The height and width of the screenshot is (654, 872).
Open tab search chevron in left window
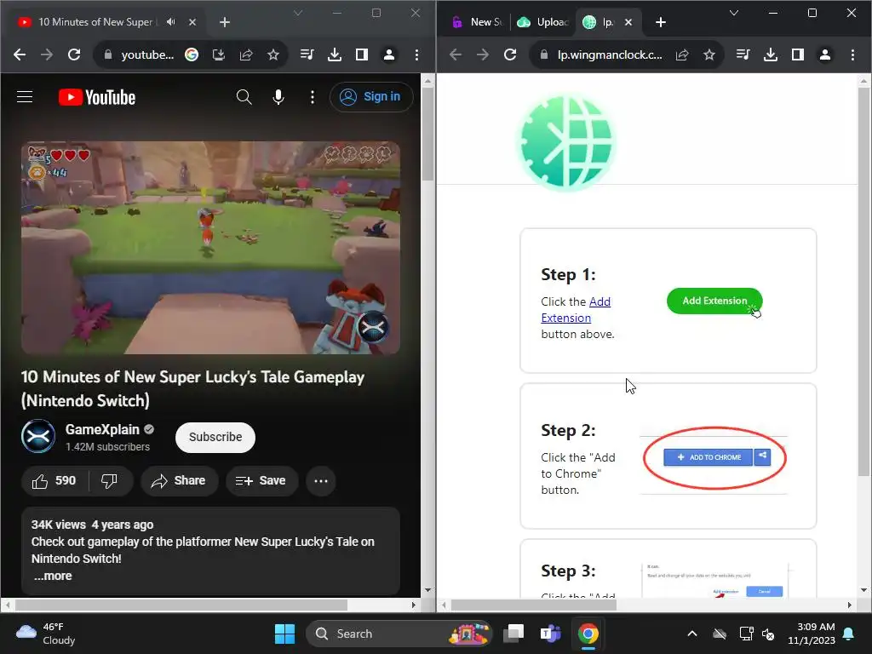pos(298,13)
